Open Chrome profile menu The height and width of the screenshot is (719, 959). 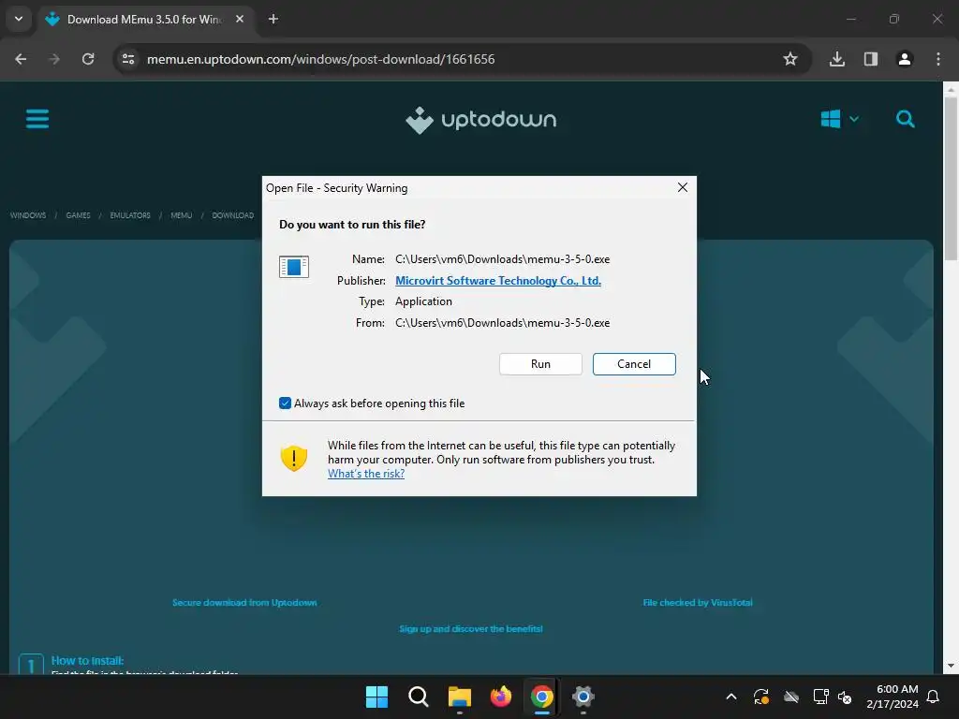[x=905, y=59]
